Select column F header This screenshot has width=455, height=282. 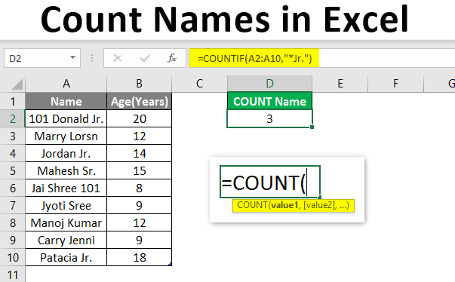coord(395,84)
